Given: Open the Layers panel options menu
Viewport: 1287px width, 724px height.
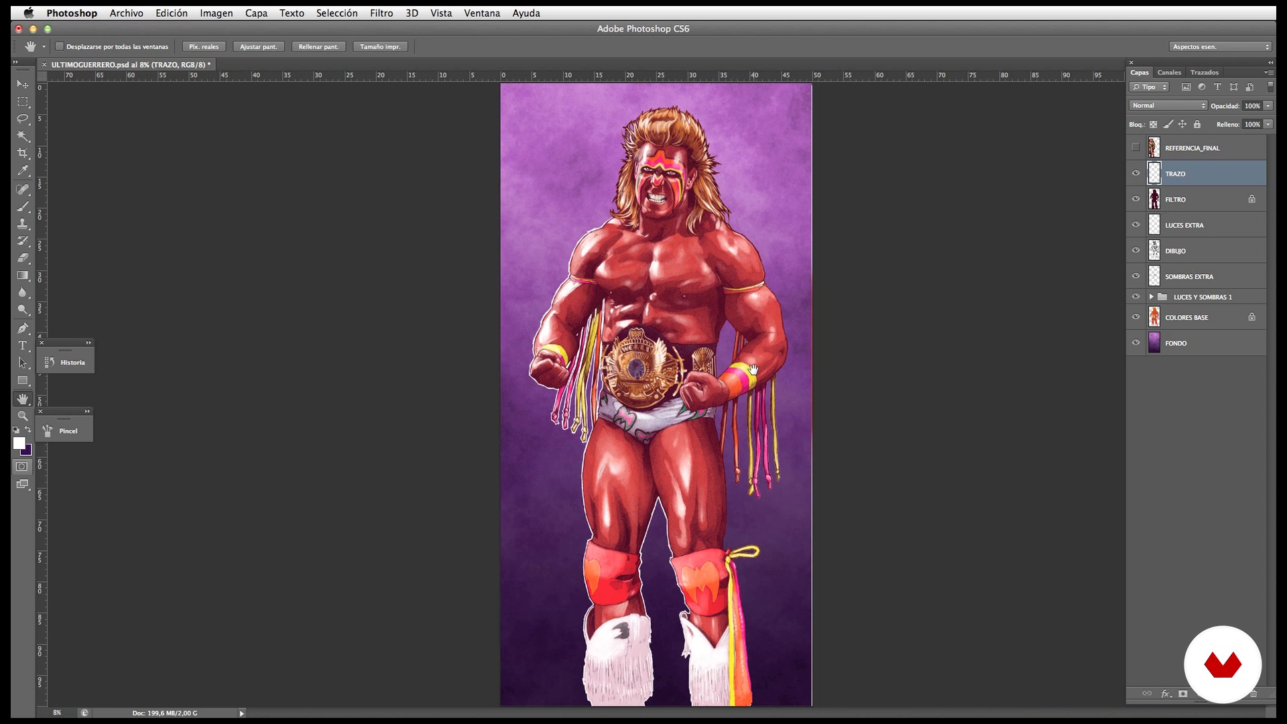Looking at the screenshot, I should pos(1268,72).
